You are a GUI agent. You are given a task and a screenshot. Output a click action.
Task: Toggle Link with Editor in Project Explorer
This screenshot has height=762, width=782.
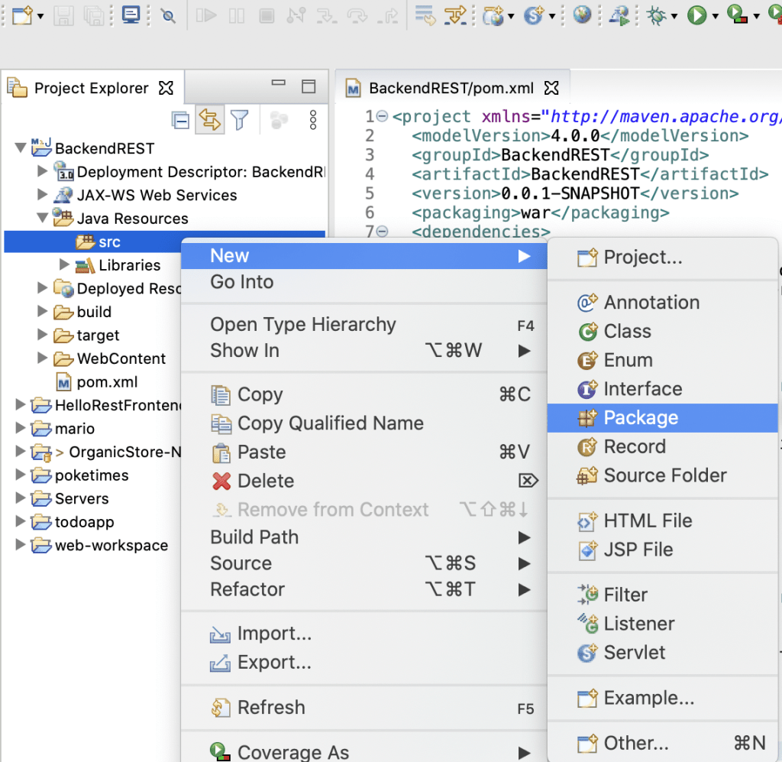point(209,120)
